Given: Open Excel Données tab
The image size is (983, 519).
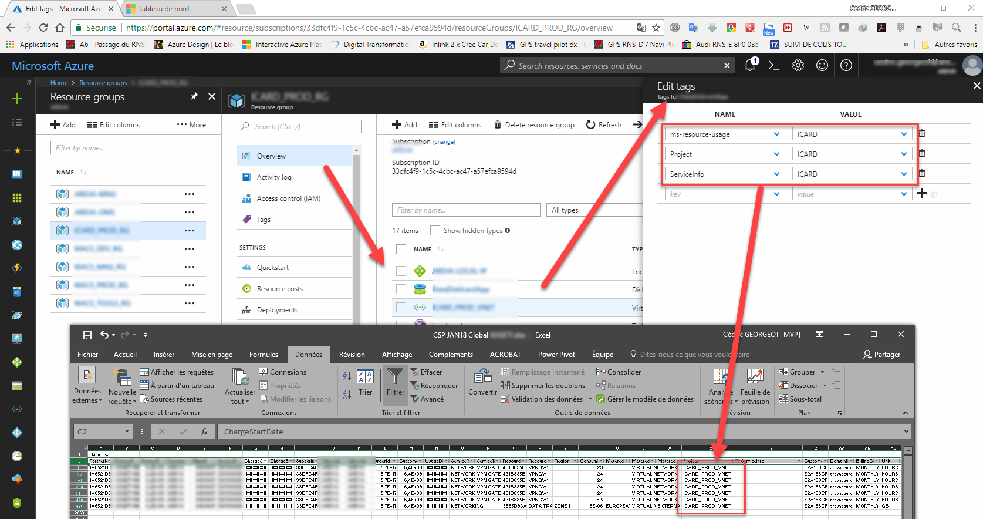Looking at the screenshot, I should (x=309, y=355).
